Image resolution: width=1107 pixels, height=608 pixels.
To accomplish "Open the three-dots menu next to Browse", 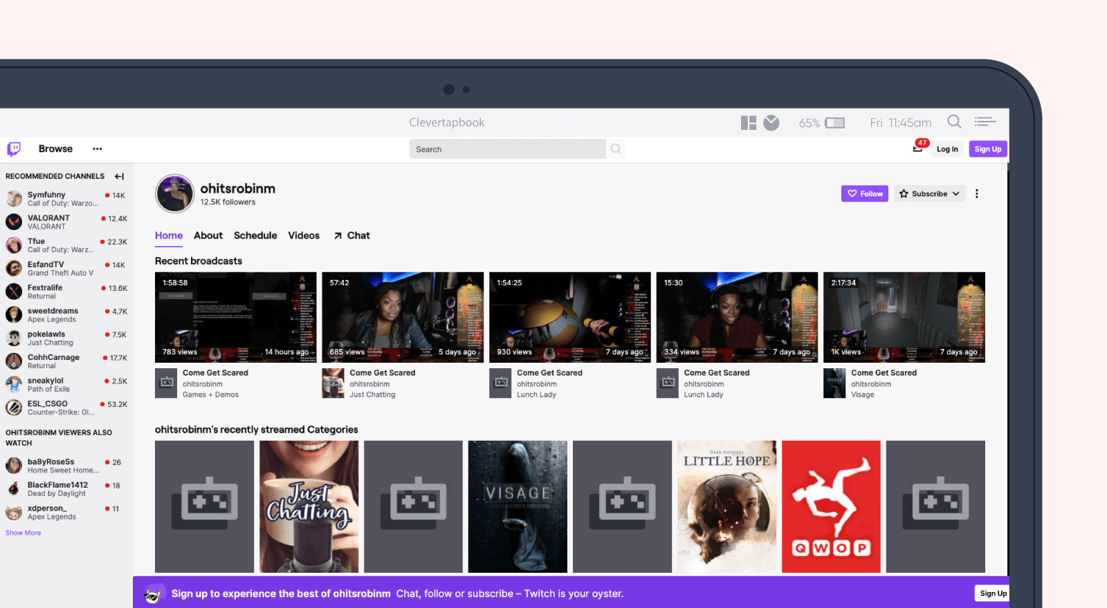I will 98,149.
